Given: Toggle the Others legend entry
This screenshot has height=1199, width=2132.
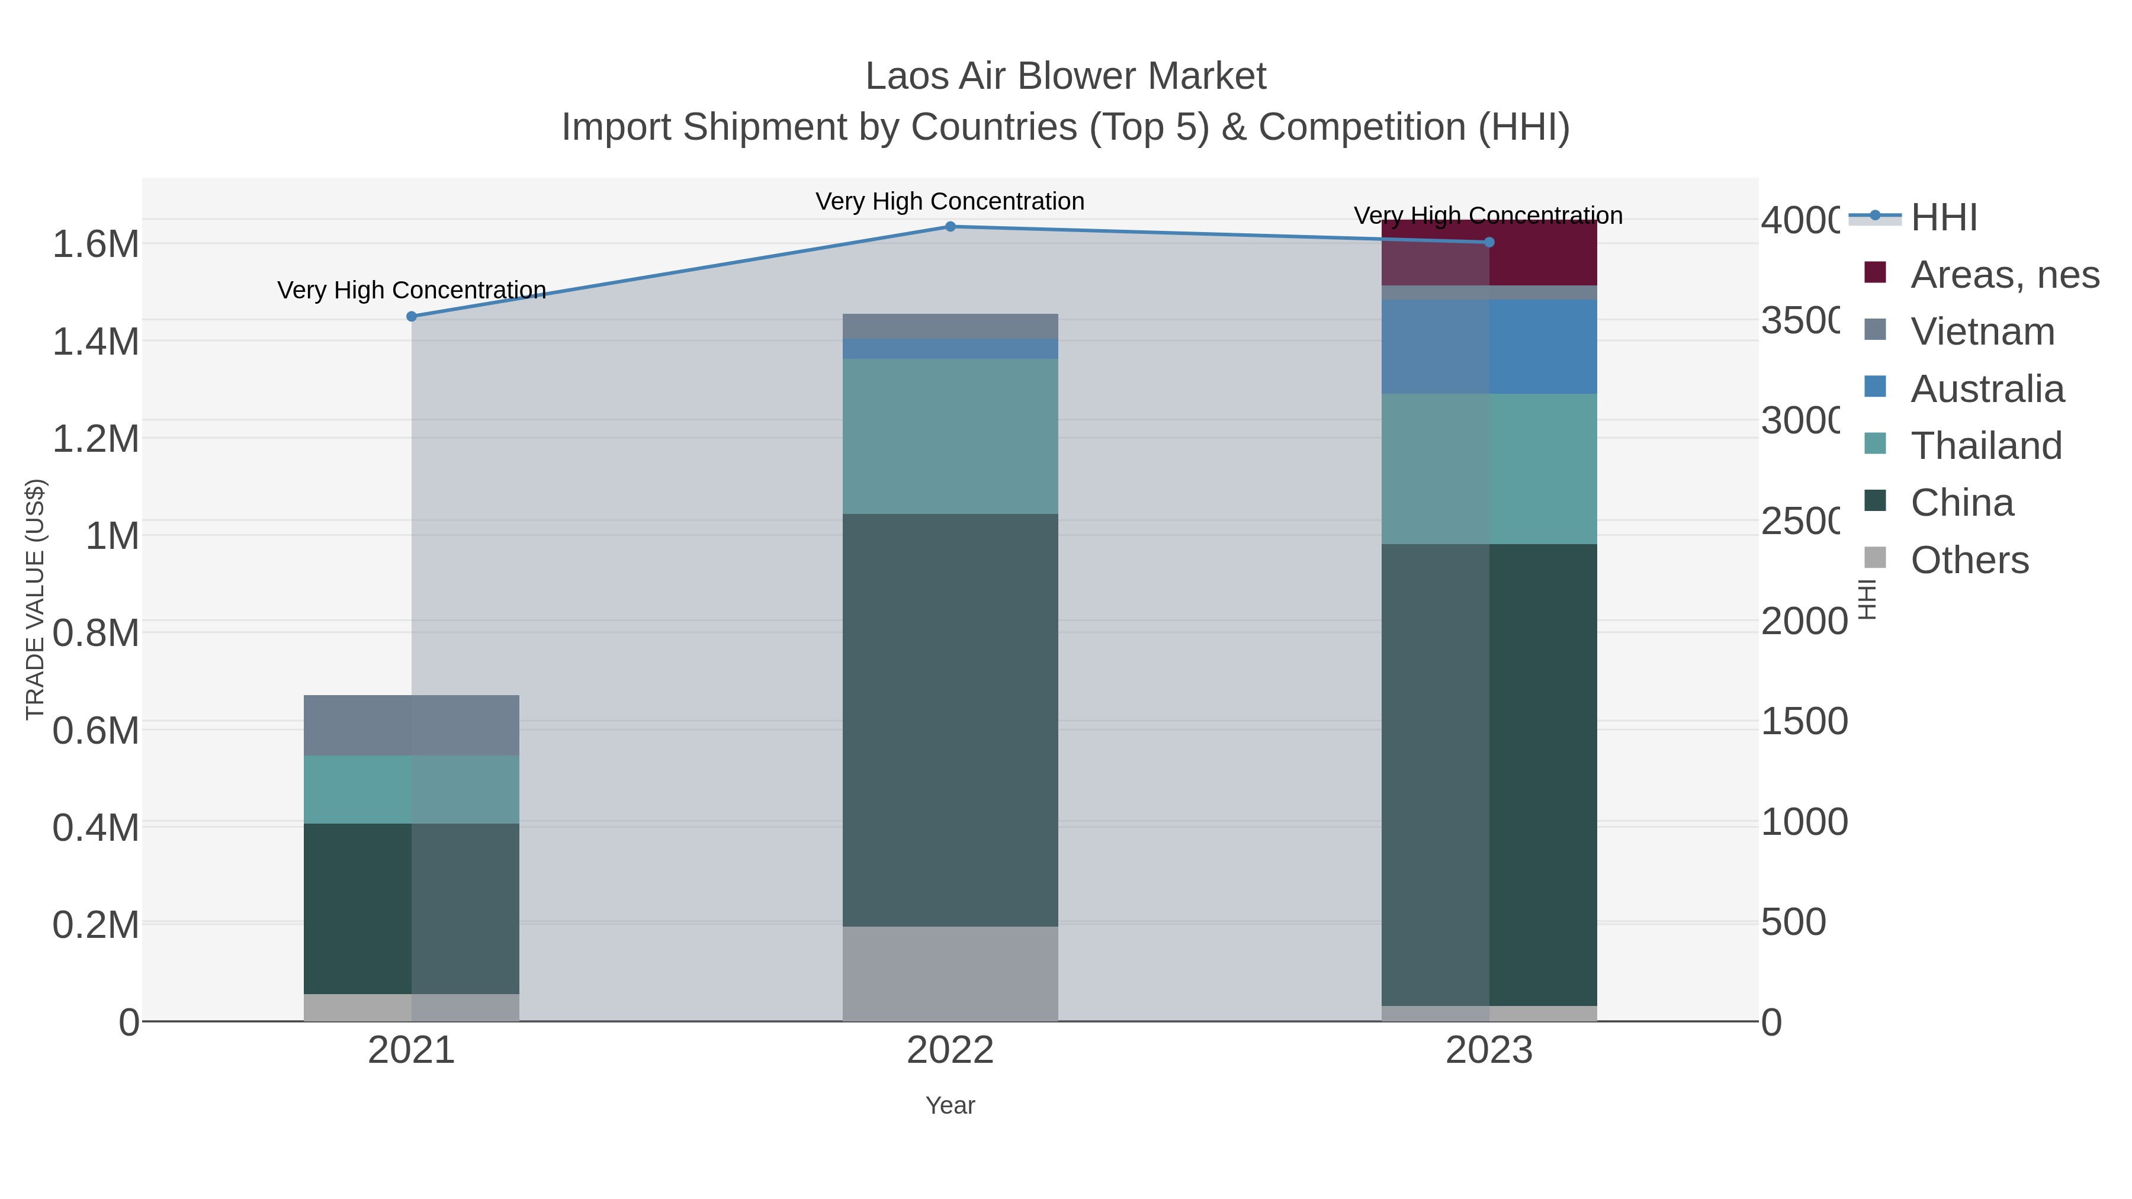Looking at the screenshot, I should [1946, 560].
